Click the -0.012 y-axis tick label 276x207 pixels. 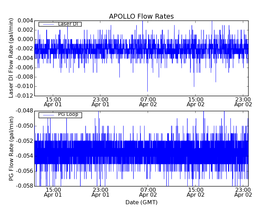click(x=24, y=96)
